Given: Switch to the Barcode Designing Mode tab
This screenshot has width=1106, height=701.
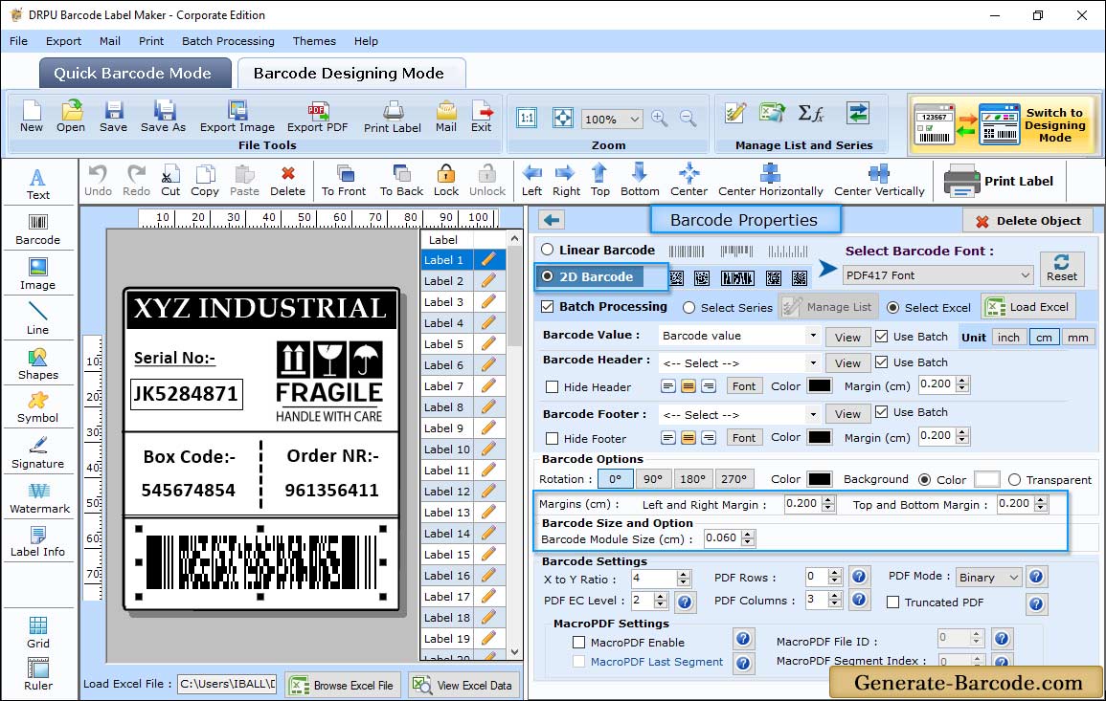Looking at the screenshot, I should (350, 74).
